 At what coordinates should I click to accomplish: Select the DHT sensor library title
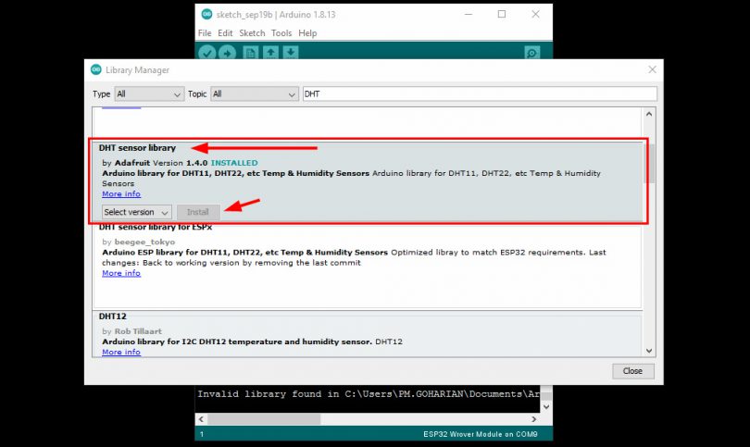point(137,148)
